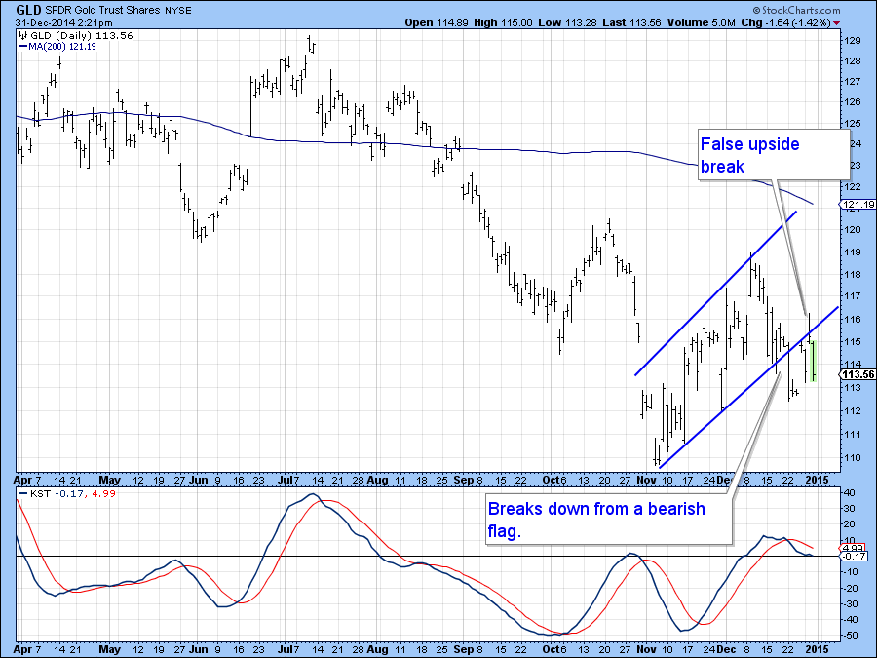Click the 'False upside break' annotation text
Viewport: 877px width, 658px height.
(749, 155)
